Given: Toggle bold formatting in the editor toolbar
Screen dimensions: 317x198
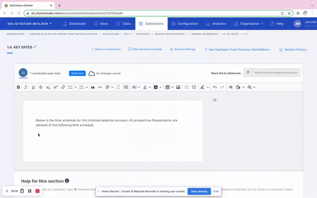Looking at the screenshot, I should coord(18,87).
